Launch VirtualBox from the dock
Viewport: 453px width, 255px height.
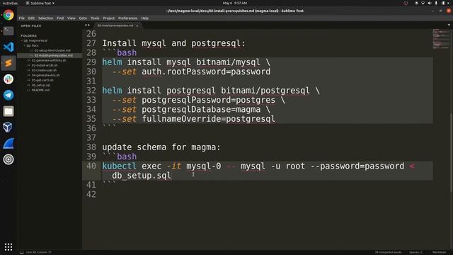(x=8, y=127)
